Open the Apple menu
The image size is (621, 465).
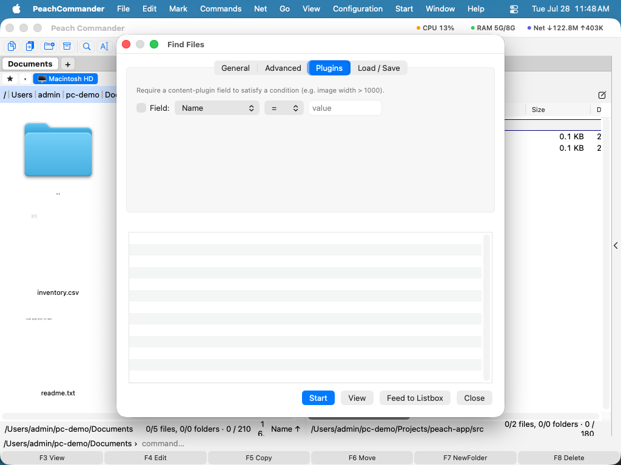tap(16, 8)
